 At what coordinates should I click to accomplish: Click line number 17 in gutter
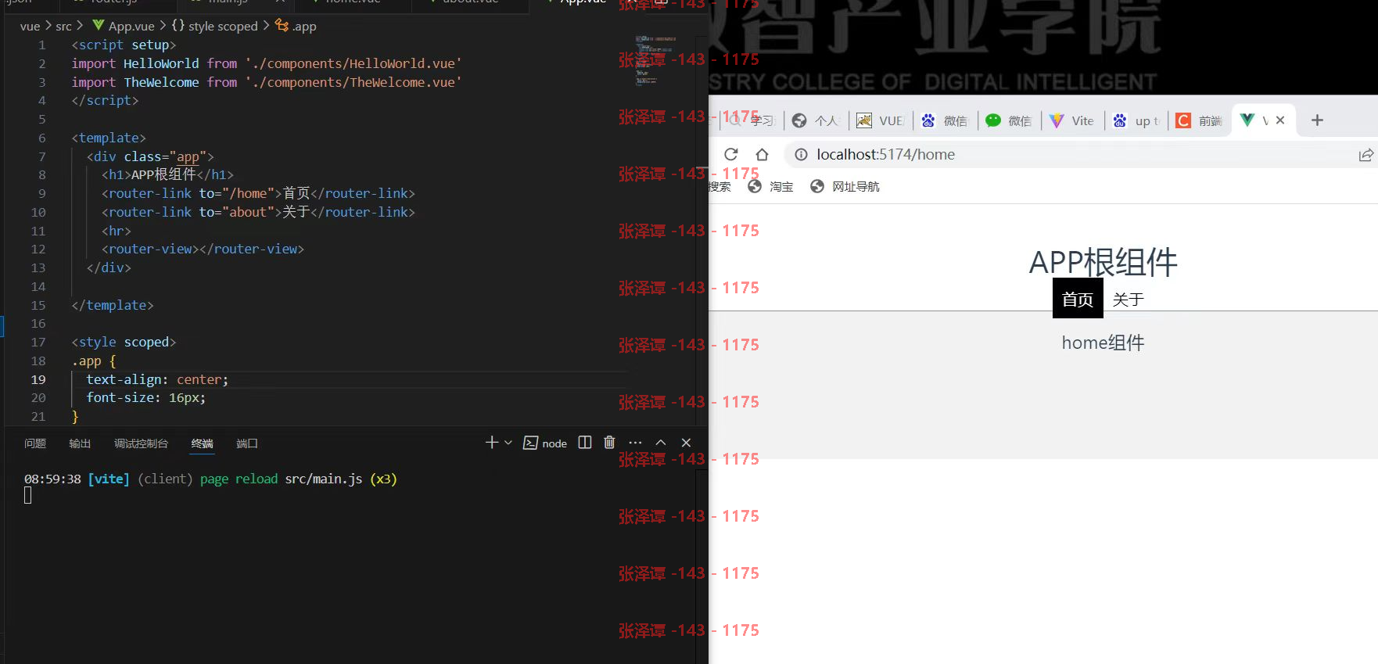(x=38, y=342)
